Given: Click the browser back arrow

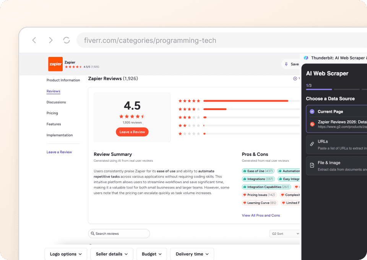Looking at the screenshot, I should 34,40.
